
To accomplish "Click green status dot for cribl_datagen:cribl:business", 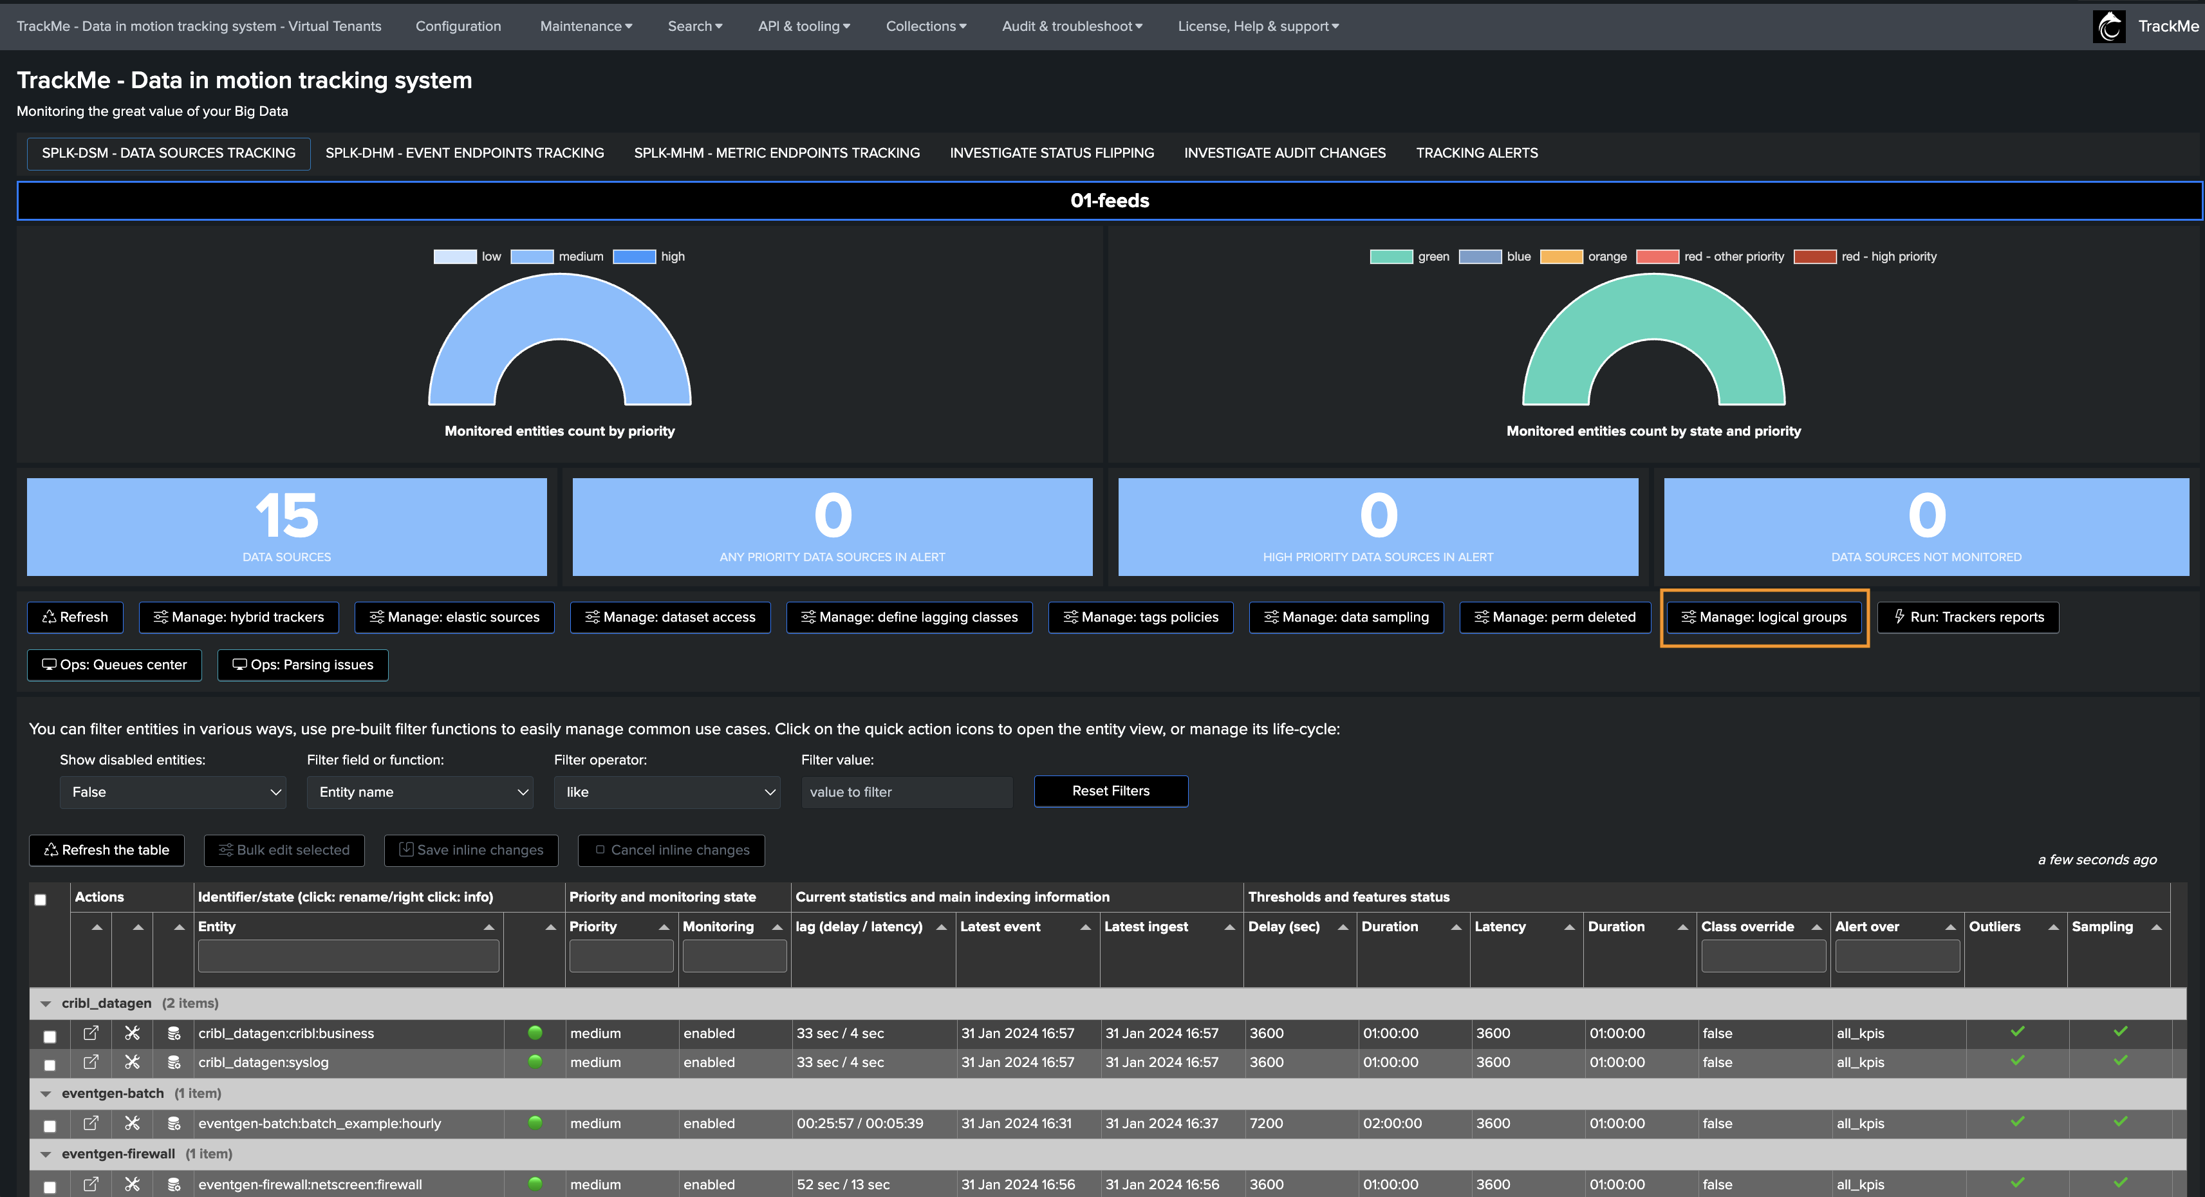I will pyautogui.click(x=535, y=1032).
